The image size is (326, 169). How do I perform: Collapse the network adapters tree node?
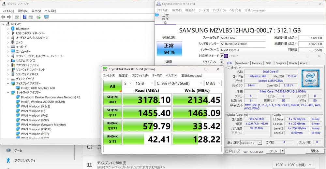coord(8,92)
